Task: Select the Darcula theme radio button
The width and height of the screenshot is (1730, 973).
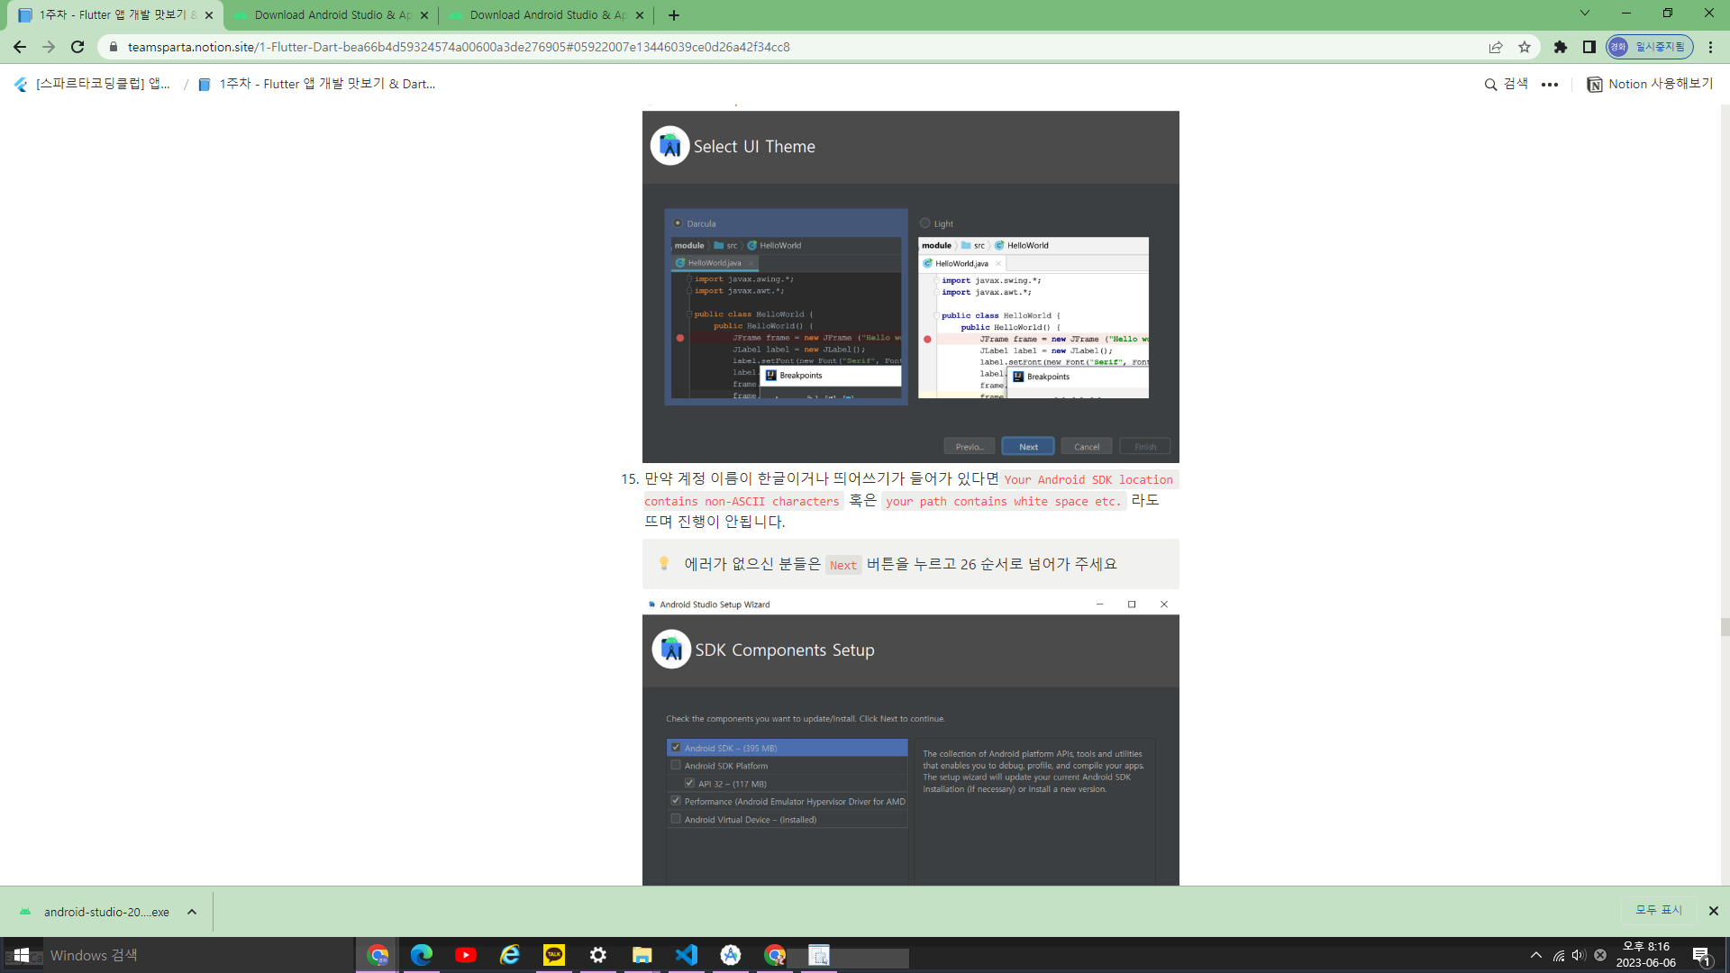Action: coord(678,223)
